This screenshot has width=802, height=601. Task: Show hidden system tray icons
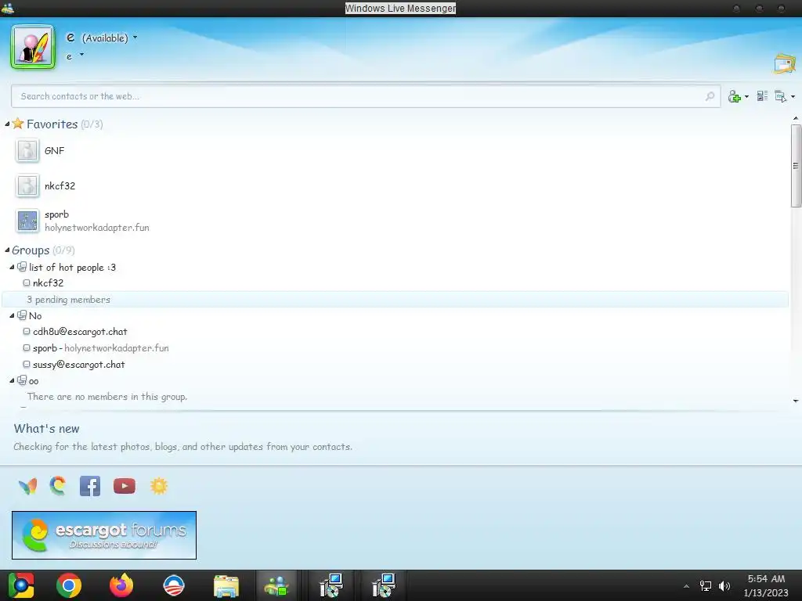[686, 585]
